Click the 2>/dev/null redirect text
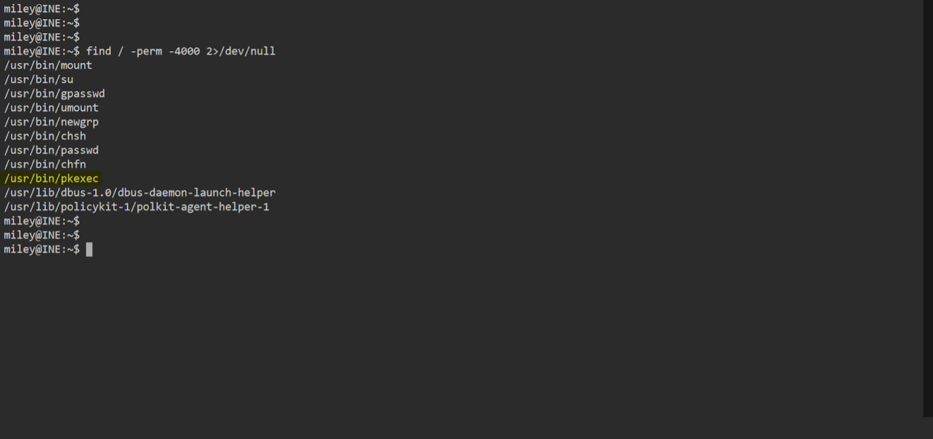933x439 pixels. (x=241, y=51)
